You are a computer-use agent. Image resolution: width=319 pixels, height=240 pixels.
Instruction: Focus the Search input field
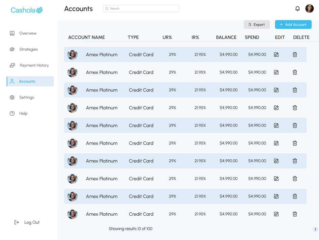tap(141, 8)
